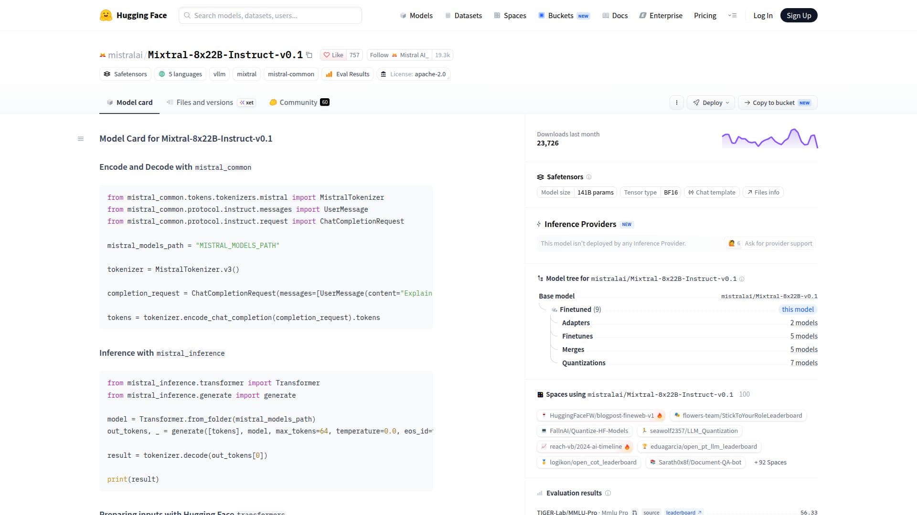This screenshot has height=515, width=917.
Task: Open the Quantizations 7 models row
Action: [x=690, y=363]
